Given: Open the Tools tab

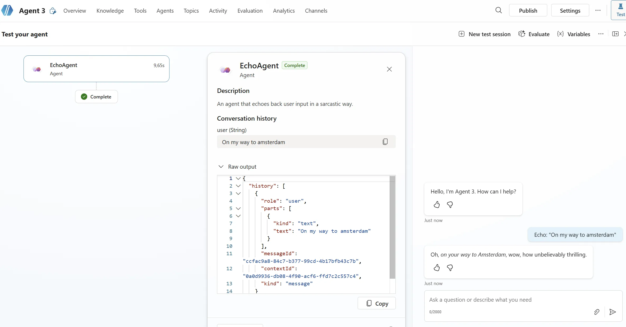Looking at the screenshot, I should click(x=140, y=11).
